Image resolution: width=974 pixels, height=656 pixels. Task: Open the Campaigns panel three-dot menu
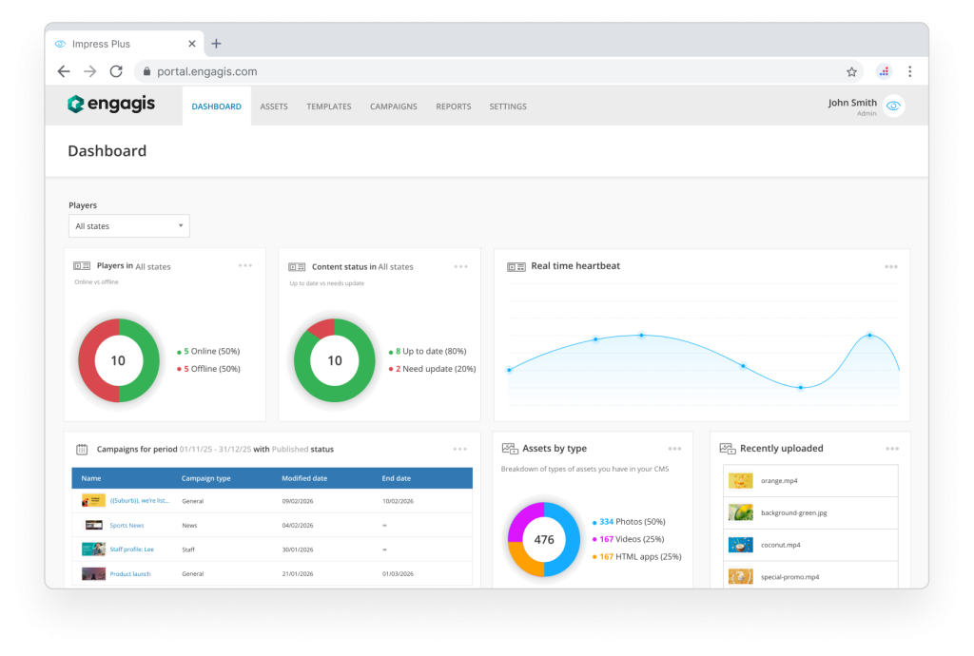460,449
